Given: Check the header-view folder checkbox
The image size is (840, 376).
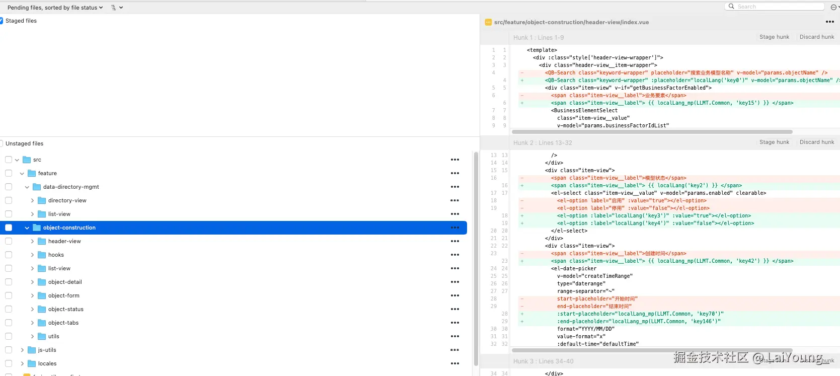Looking at the screenshot, I should [9, 241].
